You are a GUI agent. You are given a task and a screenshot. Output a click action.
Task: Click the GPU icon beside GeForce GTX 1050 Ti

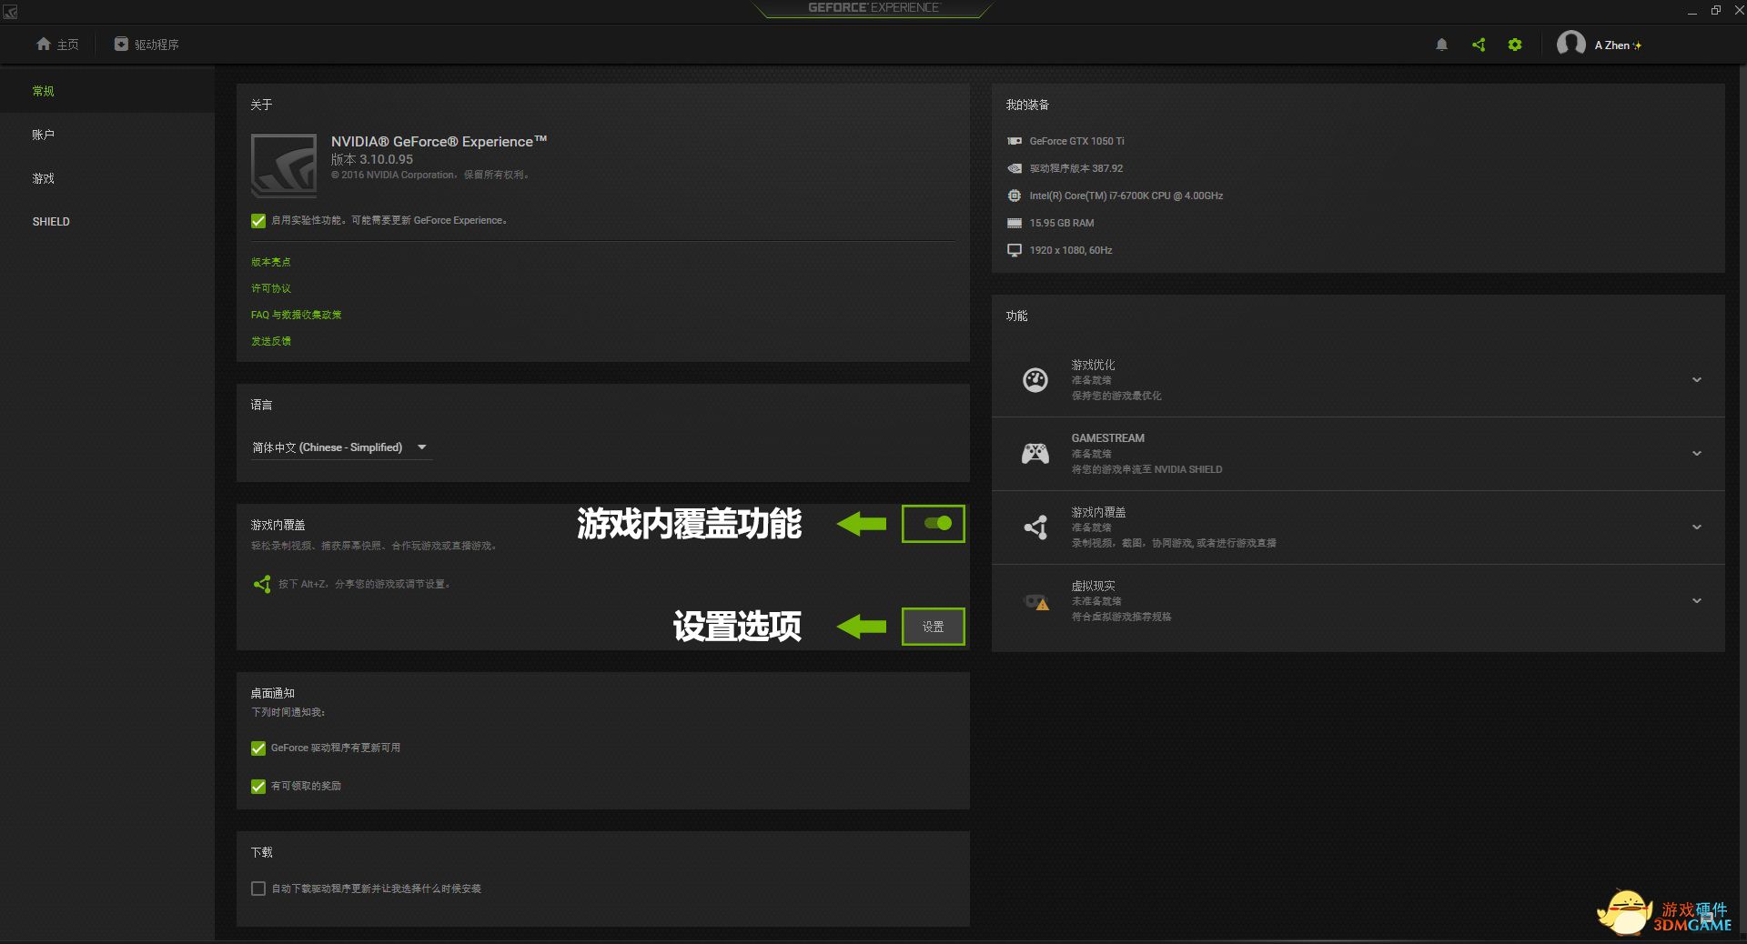pyautogui.click(x=1015, y=141)
